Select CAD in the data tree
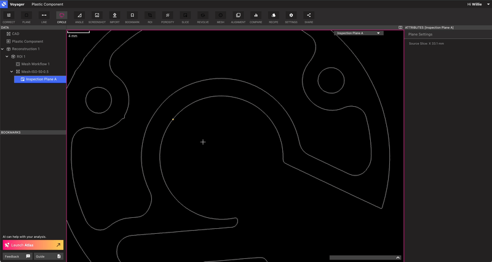The image size is (492, 262). click(15, 34)
